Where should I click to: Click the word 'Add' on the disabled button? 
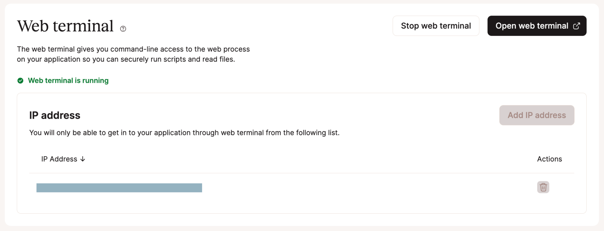tap(515, 115)
